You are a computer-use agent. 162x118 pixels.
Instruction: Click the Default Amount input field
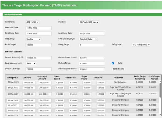click(38, 58)
